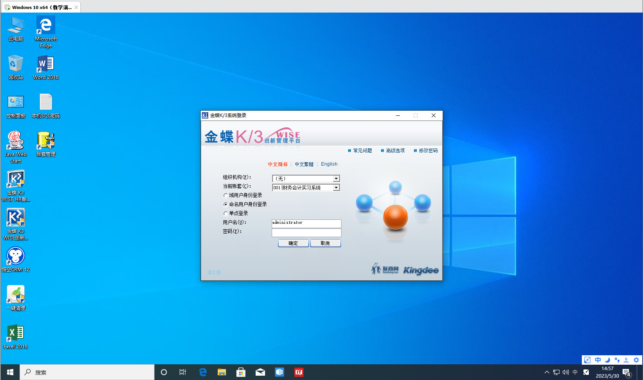Open 高级选项 link

(395, 150)
